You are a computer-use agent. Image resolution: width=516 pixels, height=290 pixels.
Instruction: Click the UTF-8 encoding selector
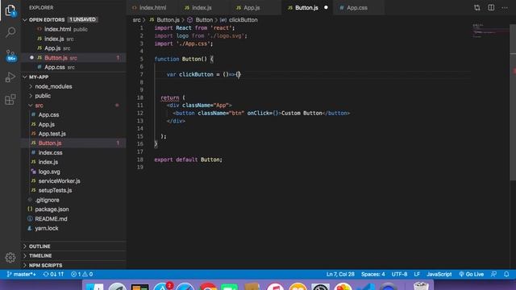(399, 274)
